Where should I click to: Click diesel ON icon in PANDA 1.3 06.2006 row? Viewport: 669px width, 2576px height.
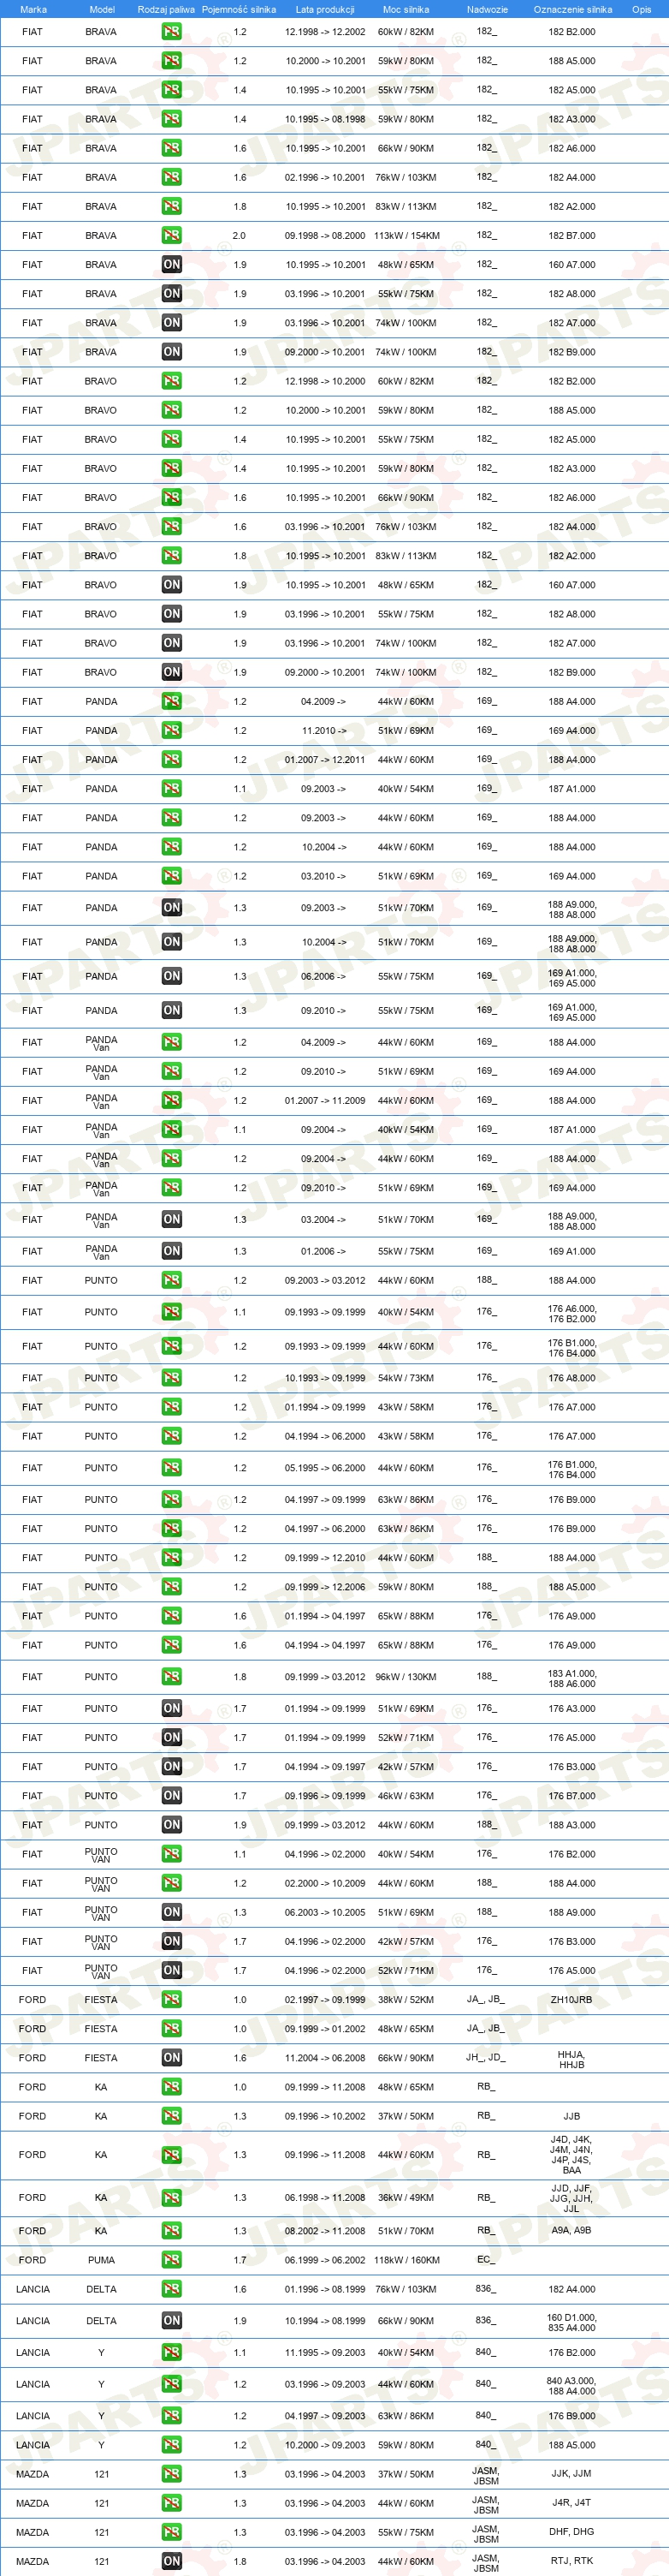[172, 976]
